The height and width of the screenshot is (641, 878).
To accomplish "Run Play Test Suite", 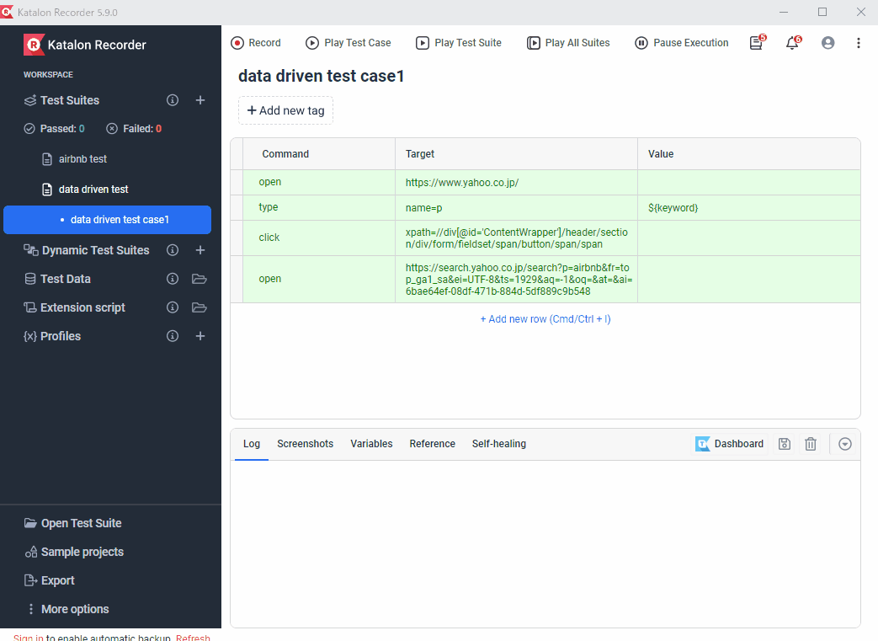I will (x=459, y=43).
